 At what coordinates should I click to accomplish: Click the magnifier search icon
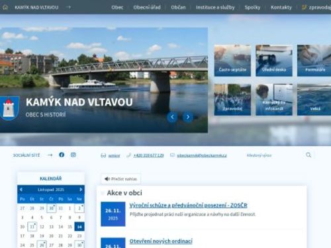click(308, 155)
